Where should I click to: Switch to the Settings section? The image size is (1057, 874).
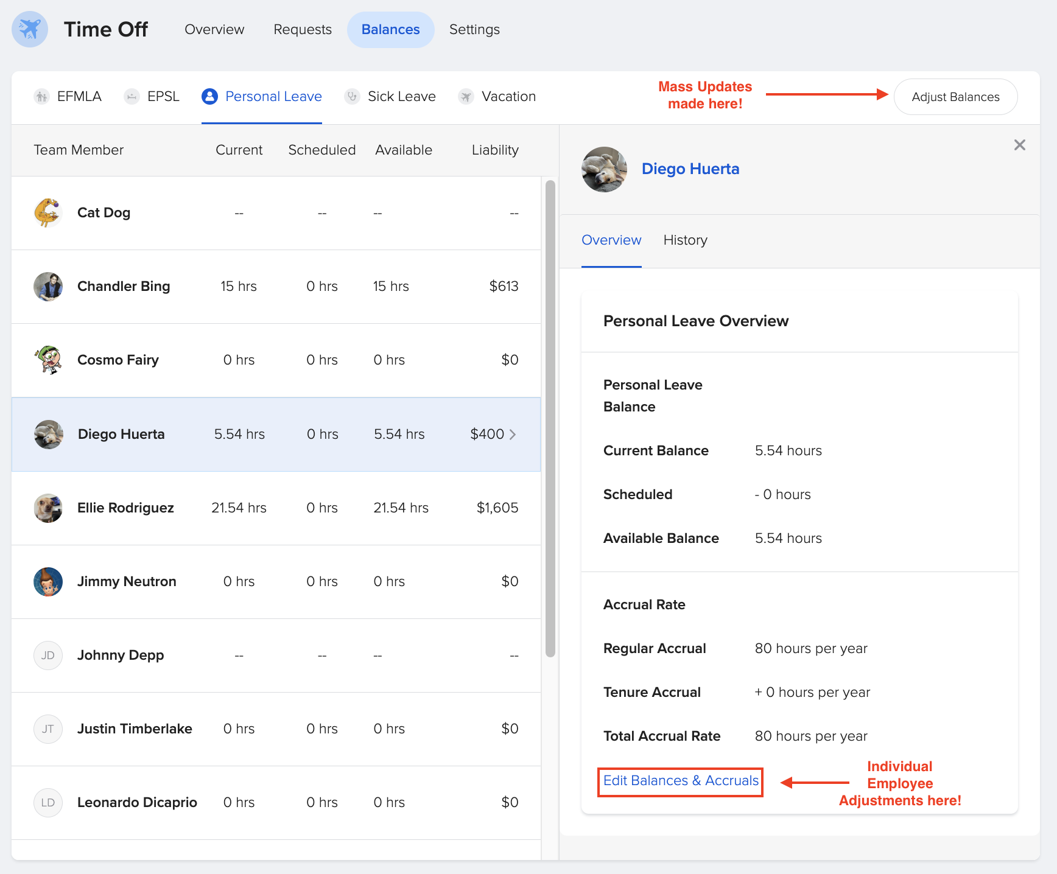pyautogui.click(x=474, y=29)
